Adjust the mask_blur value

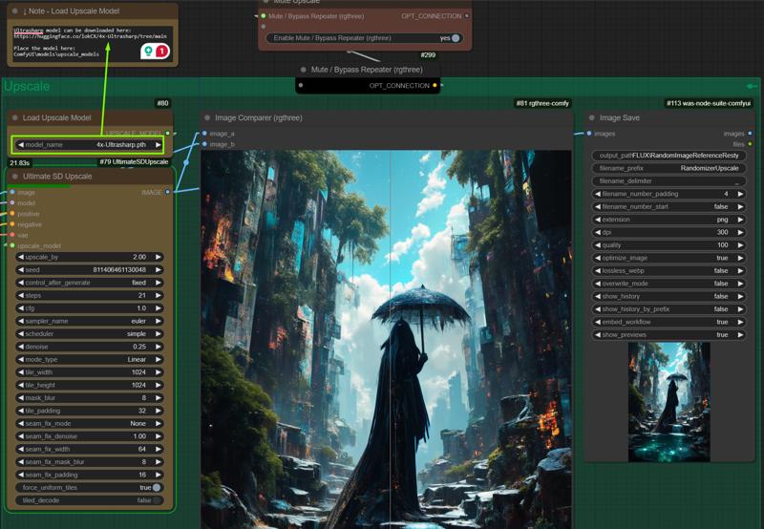pos(90,397)
